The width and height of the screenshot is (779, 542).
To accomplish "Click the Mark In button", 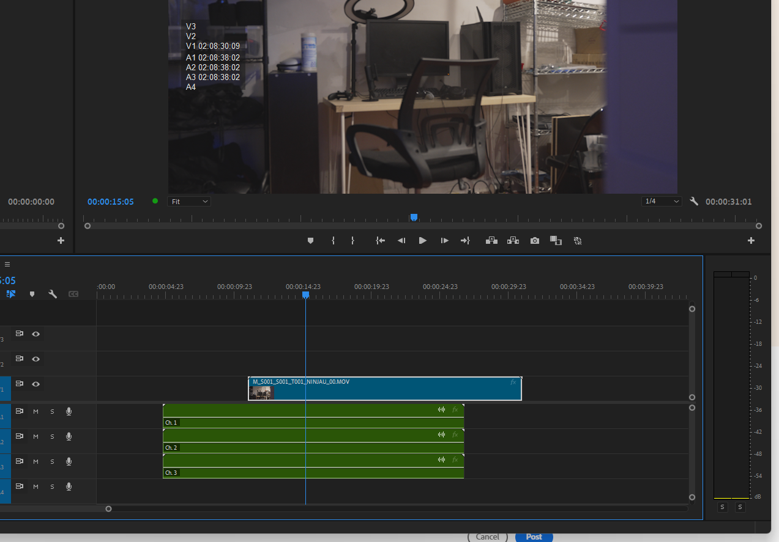I will coord(333,241).
